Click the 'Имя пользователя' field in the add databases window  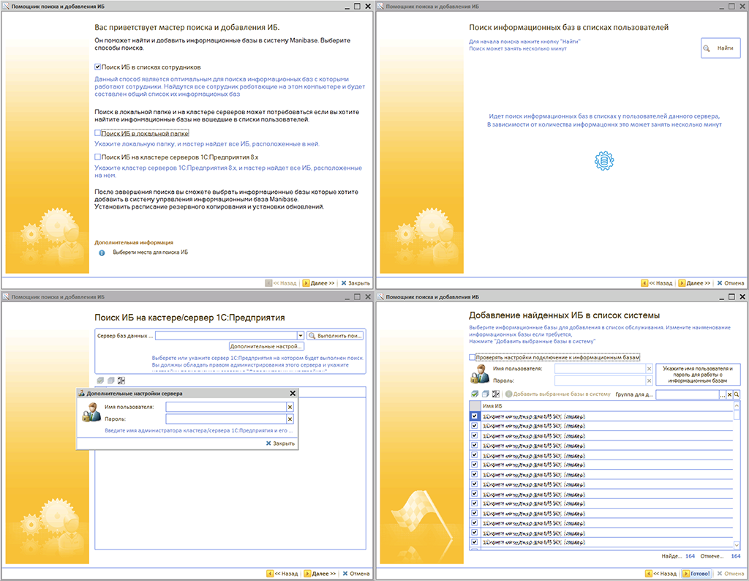click(x=599, y=369)
